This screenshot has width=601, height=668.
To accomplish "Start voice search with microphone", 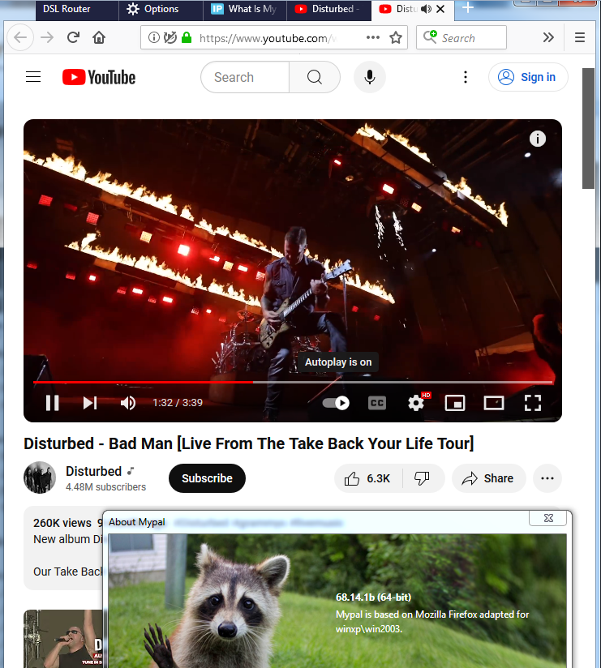I will point(370,77).
